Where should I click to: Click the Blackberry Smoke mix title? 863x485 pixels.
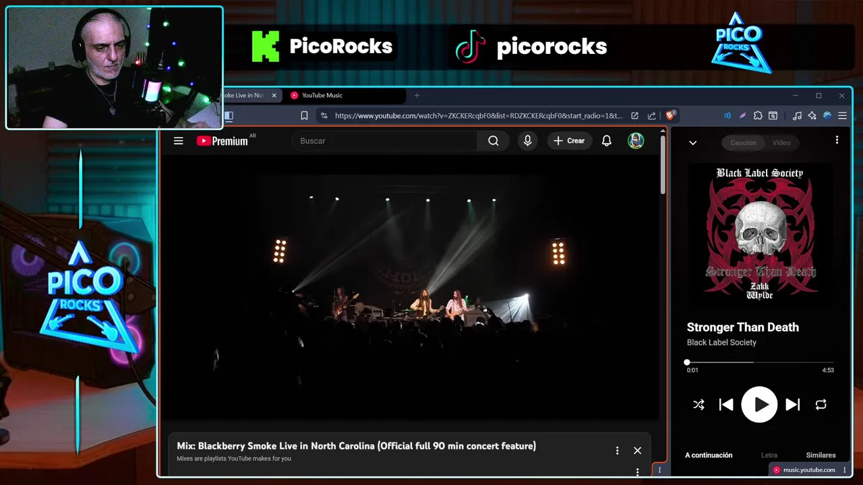tap(356, 446)
